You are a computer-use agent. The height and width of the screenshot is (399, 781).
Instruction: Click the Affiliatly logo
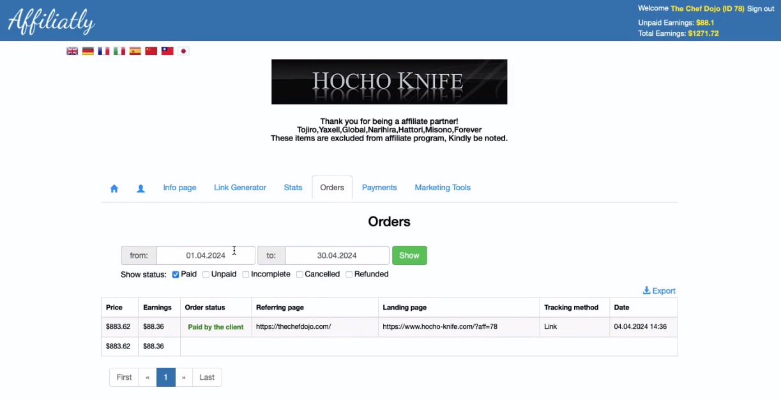pyautogui.click(x=51, y=21)
